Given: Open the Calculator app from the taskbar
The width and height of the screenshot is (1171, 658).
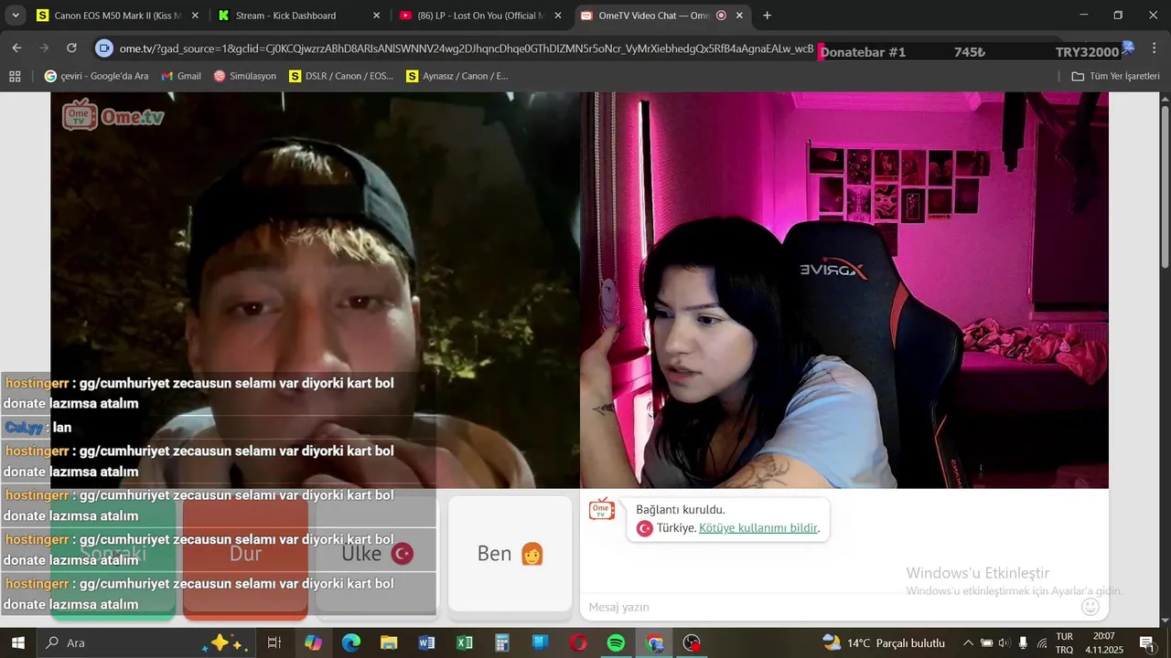Looking at the screenshot, I should [x=502, y=642].
